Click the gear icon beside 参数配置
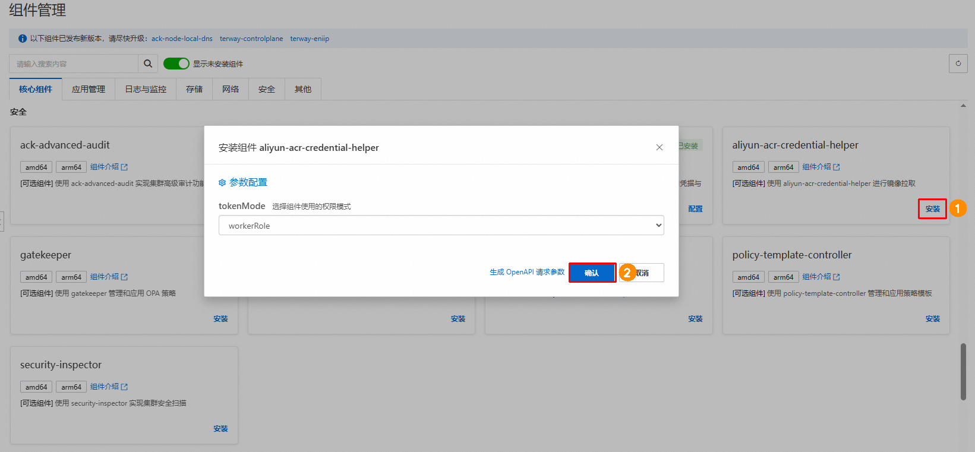This screenshot has width=975, height=452. click(x=222, y=182)
